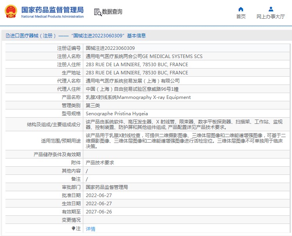Click 产品技术要求 in the 附件 row
This screenshot has width=292, height=236.
coord(100,163)
